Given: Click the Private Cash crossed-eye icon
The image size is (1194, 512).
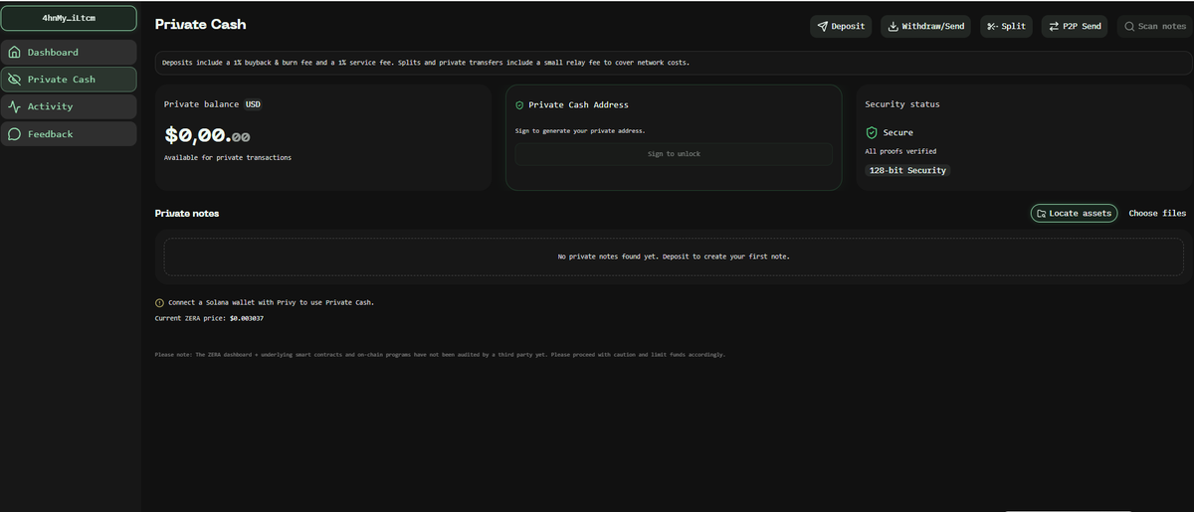Looking at the screenshot, I should point(14,80).
